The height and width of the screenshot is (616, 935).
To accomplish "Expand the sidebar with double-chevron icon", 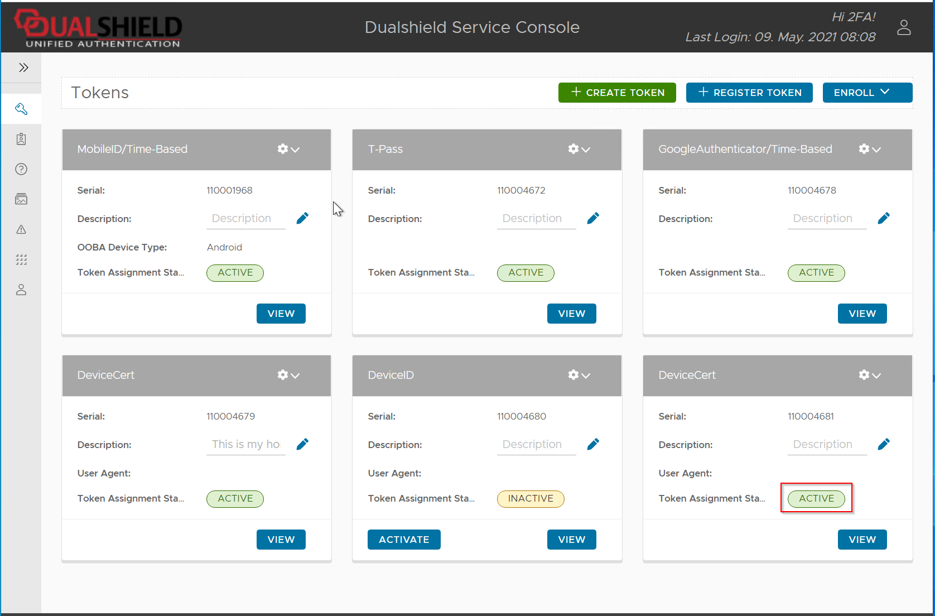I will [x=23, y=68].
